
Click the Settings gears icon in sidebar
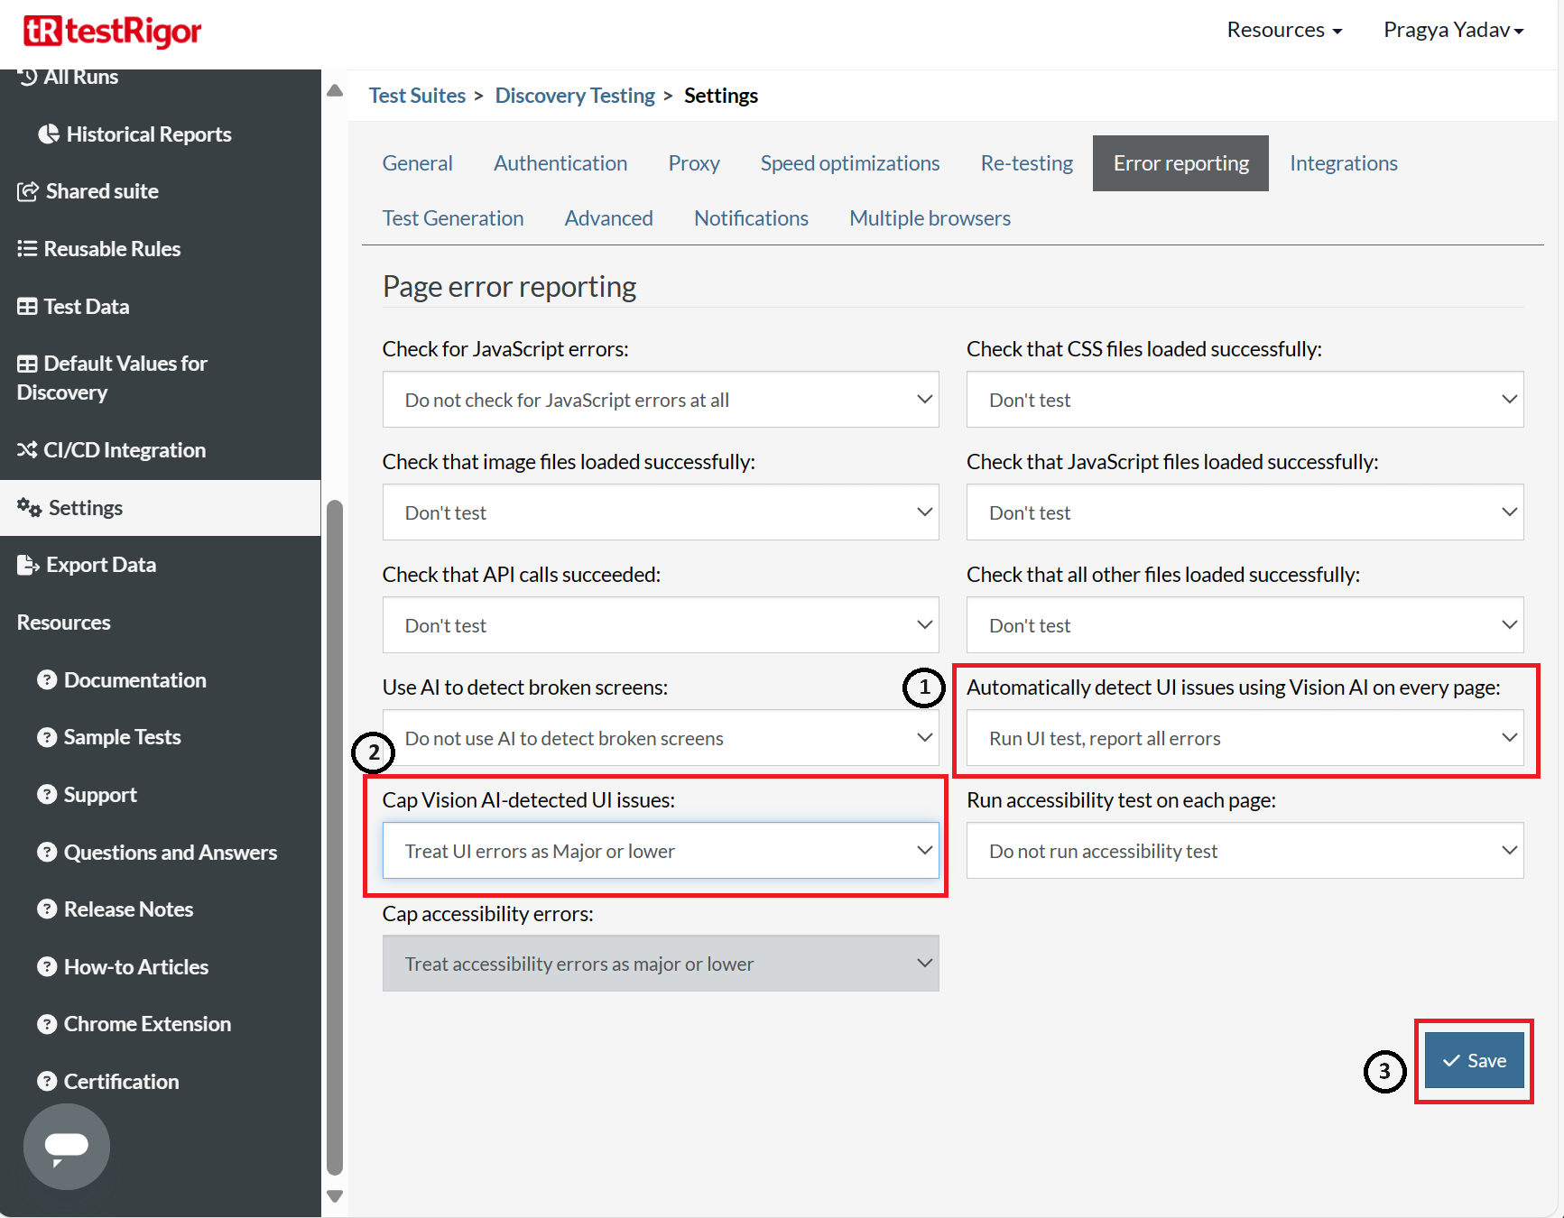tap(29, 508)
